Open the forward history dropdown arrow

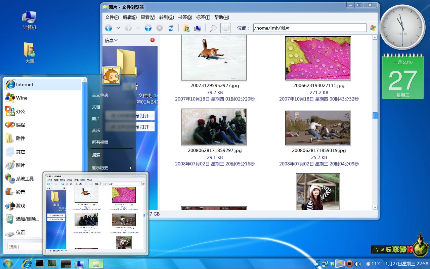coord(138,28)
